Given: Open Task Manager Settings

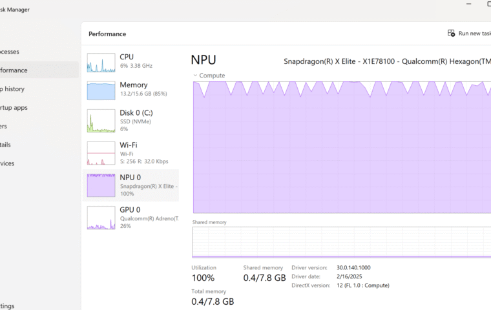Looking at the screenshot, I should (8, 305).
